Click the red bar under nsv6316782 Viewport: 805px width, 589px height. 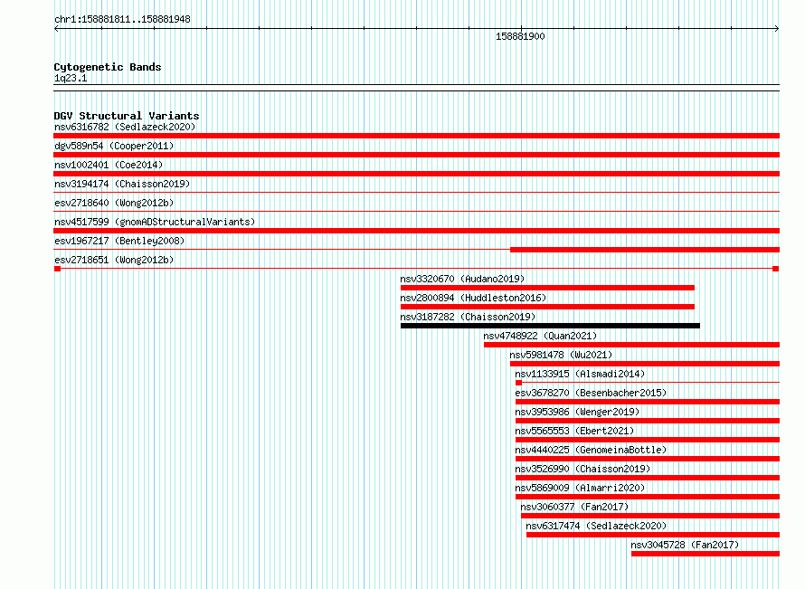(416, 136)
